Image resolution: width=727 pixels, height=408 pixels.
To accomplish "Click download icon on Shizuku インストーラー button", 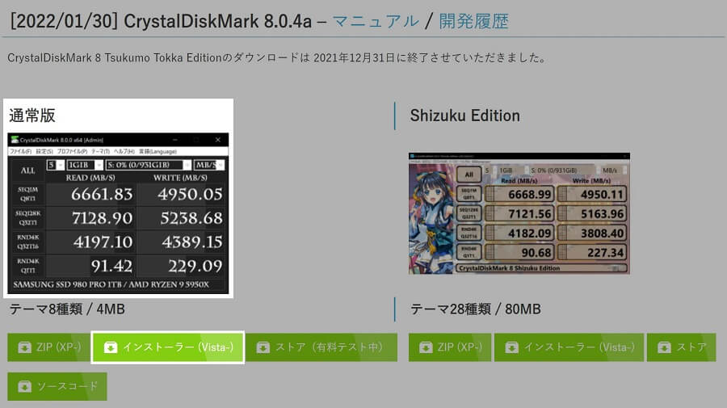I will (x=512, y=347).
